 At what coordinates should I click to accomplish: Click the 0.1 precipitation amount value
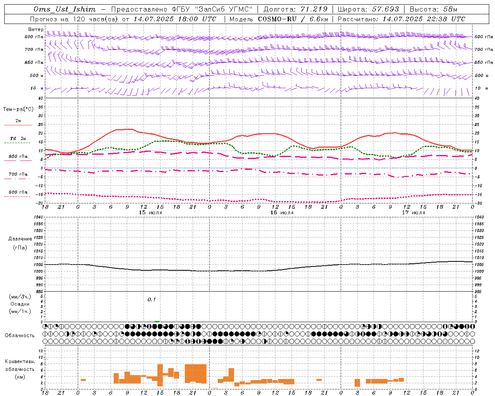coord(152,300)
